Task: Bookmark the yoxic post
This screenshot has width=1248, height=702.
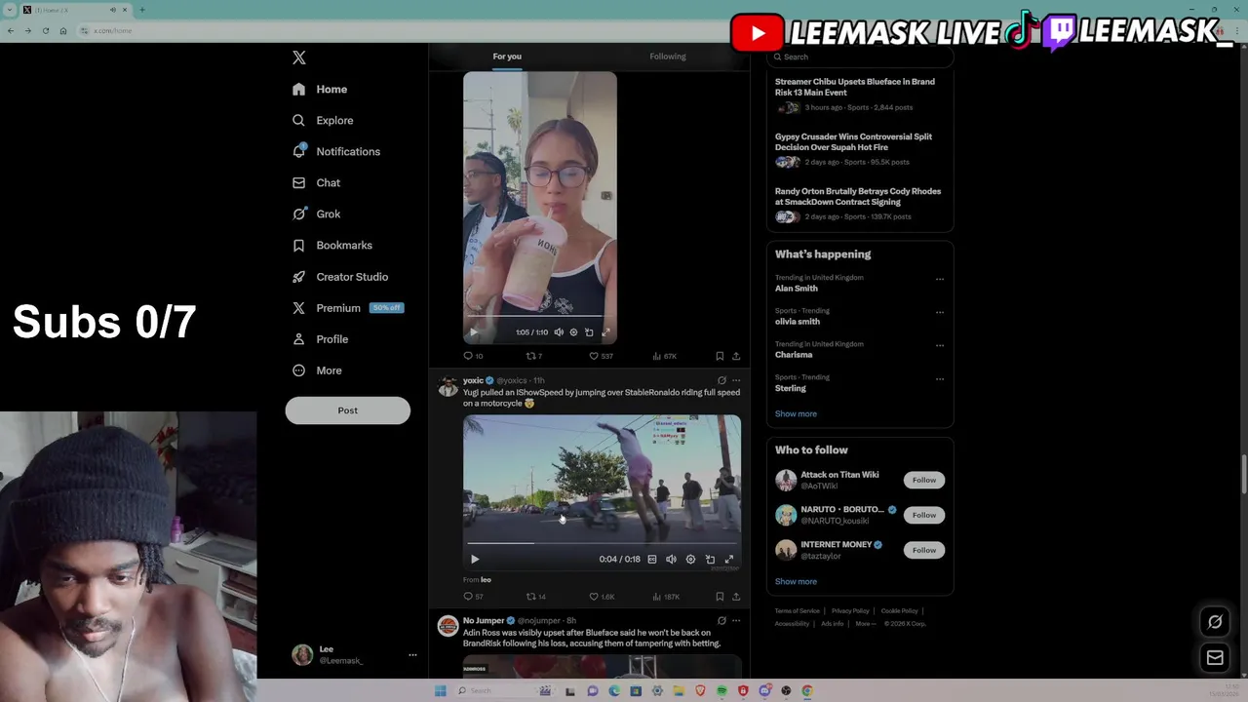Action: pos(720,597)
